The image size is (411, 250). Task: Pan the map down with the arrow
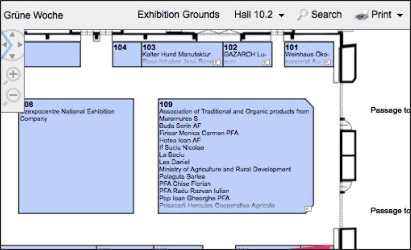[12, 56]
